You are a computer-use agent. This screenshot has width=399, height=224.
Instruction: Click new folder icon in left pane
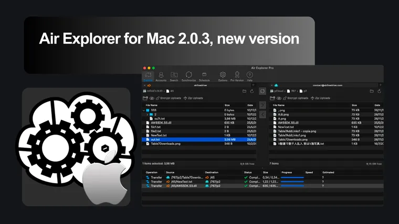pos(244,91)
